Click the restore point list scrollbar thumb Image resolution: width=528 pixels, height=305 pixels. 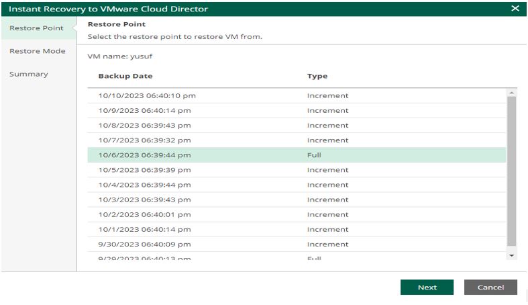point(511,171)
